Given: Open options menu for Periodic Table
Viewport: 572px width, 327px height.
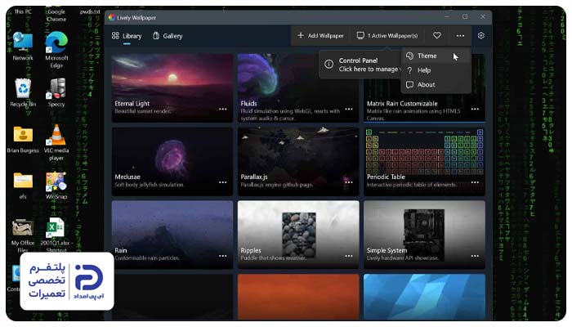Looking at the screenshot, I should click(475, 182).
